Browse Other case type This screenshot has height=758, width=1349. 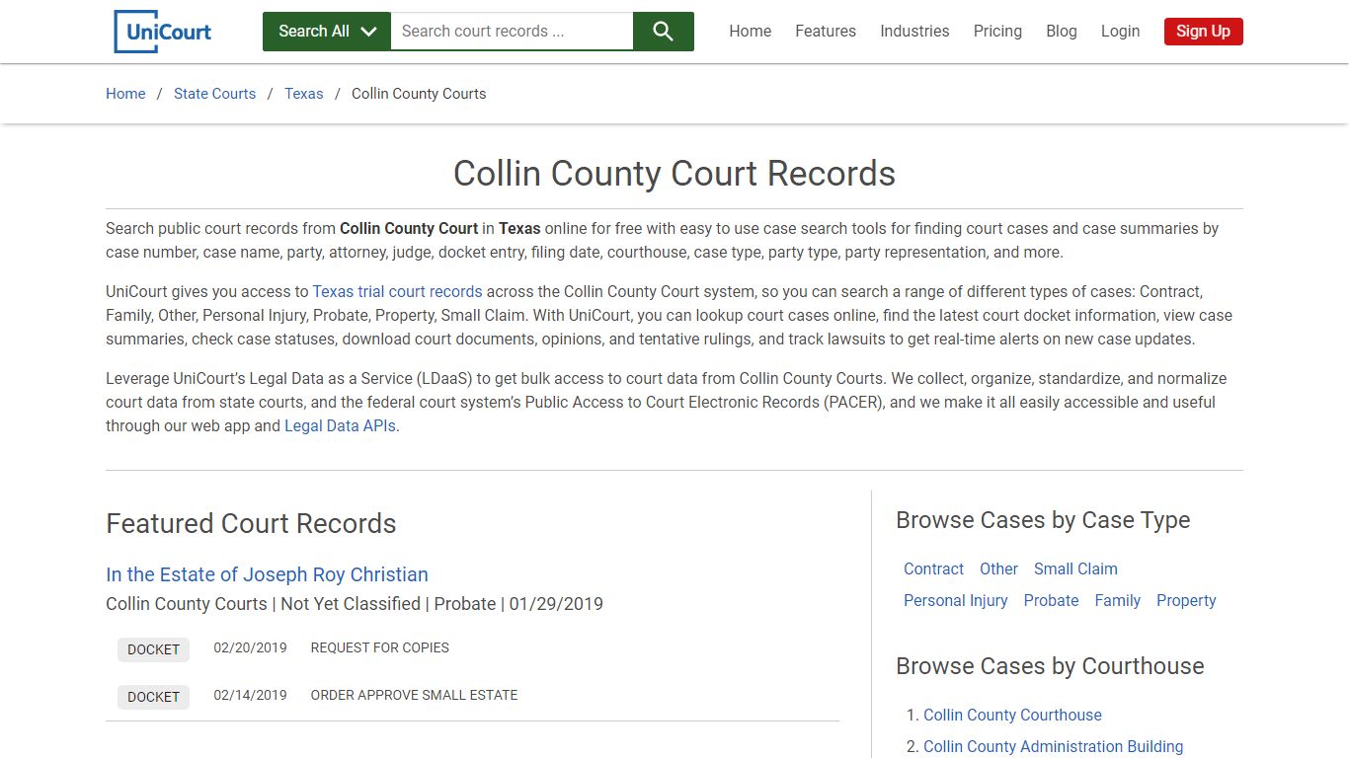[x=998, y=569]
